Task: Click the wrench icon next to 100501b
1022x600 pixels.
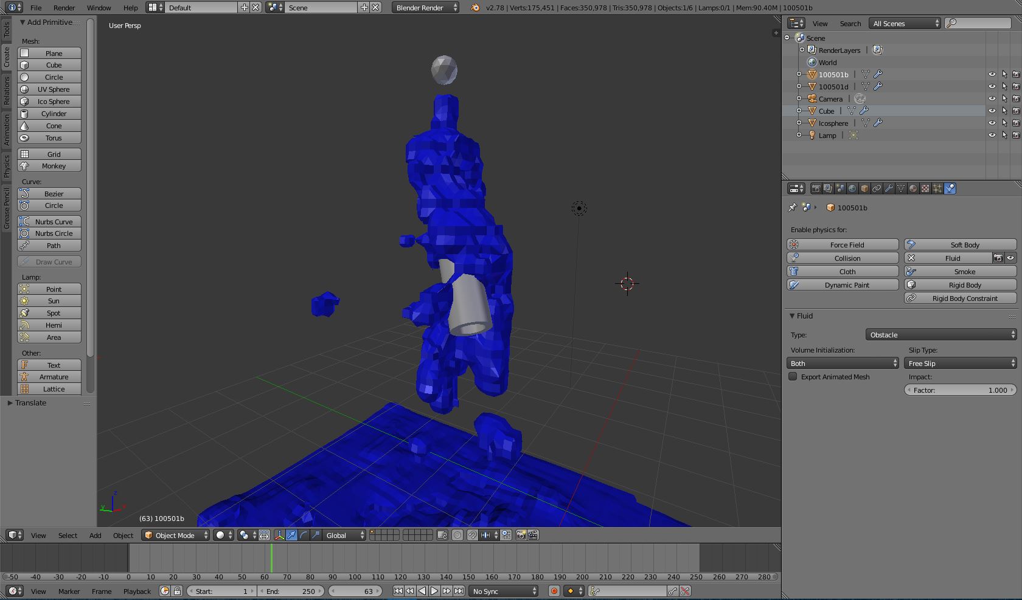Action: tap(878, 74)
